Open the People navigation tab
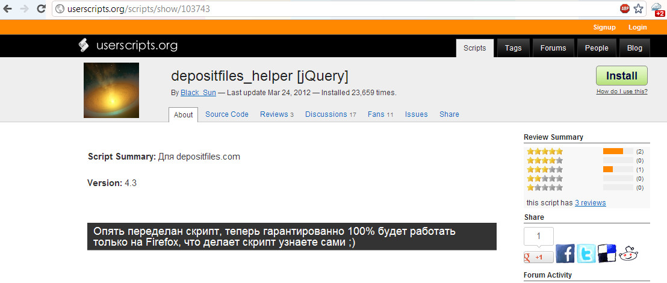Screen dimensions: 667x283 pos(597,48)
